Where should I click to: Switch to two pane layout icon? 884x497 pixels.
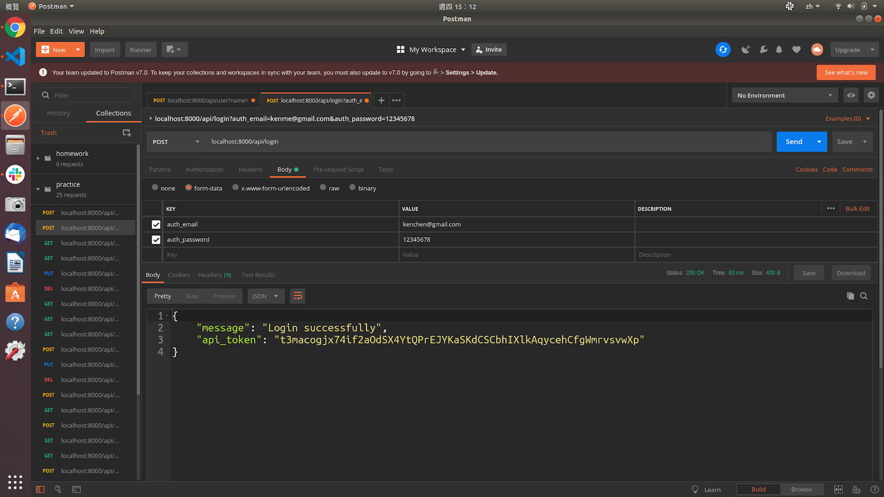pyautogui.click(x=838, y=489)
